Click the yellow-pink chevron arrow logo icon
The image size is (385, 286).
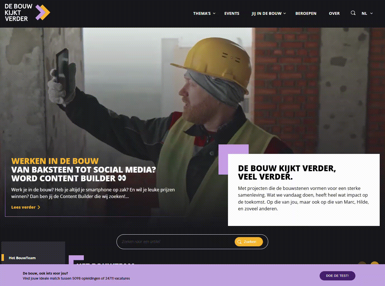coord(43,13)
